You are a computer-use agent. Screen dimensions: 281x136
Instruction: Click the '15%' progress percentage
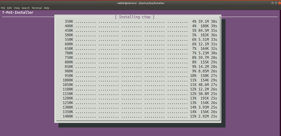pyautogui.click(x=193, y=116)
